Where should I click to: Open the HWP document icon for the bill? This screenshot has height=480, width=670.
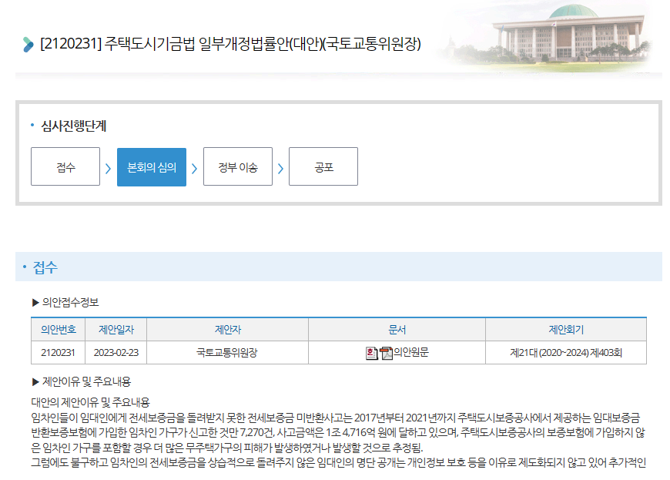coord(371,353)
